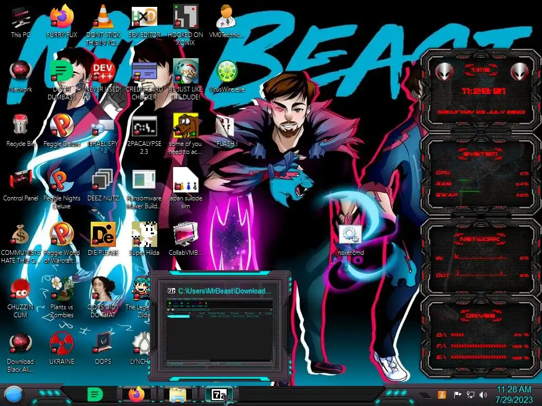Viewport: 542px width, 406px height.
Task: Open Action Center flag in system tray
Action: 457,394
